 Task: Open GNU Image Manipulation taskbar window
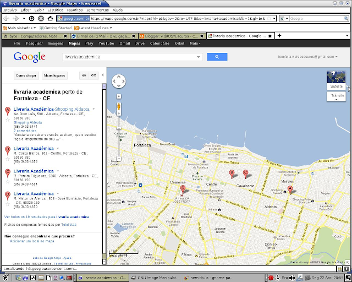tap(156, 278)
